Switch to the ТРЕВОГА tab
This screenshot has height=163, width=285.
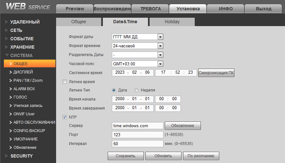pyautogui.click(x=150, y=9)
